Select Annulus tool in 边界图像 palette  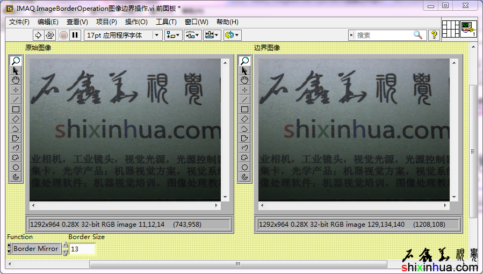244,177
